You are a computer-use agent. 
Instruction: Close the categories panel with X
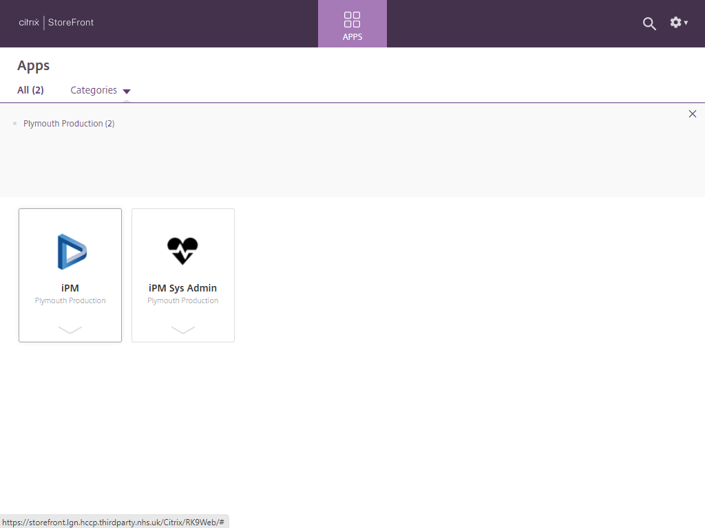click(693, 113)
